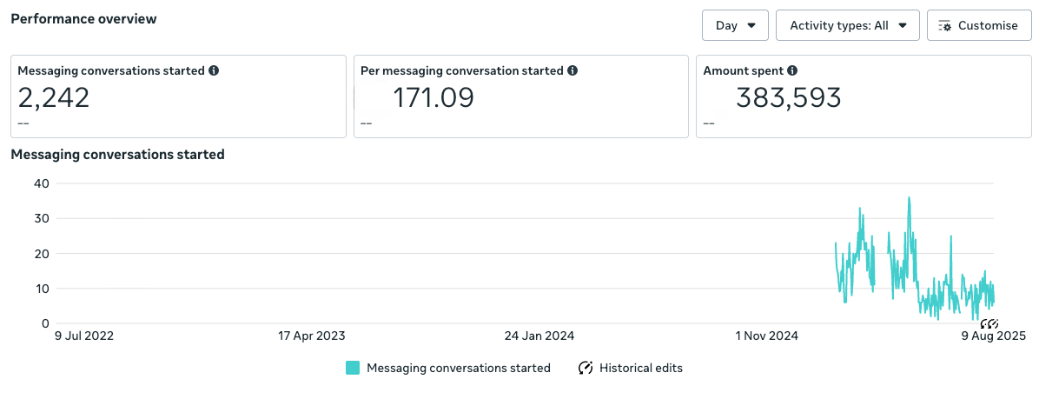Image resolution: width=1039 pixels, height=419 pixels.
Task: Click the 383,593 amount spent value
Action: pos(788,98)
